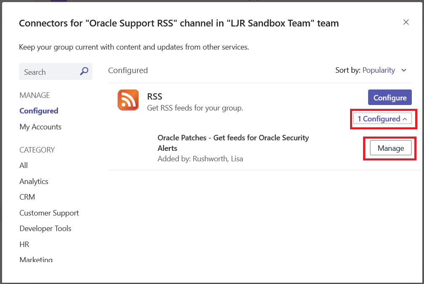Image resolution: width=424 pixels, height=284 pixels.
Task: Click the 'Configured' section heading
Action: (x=128, y=71)
